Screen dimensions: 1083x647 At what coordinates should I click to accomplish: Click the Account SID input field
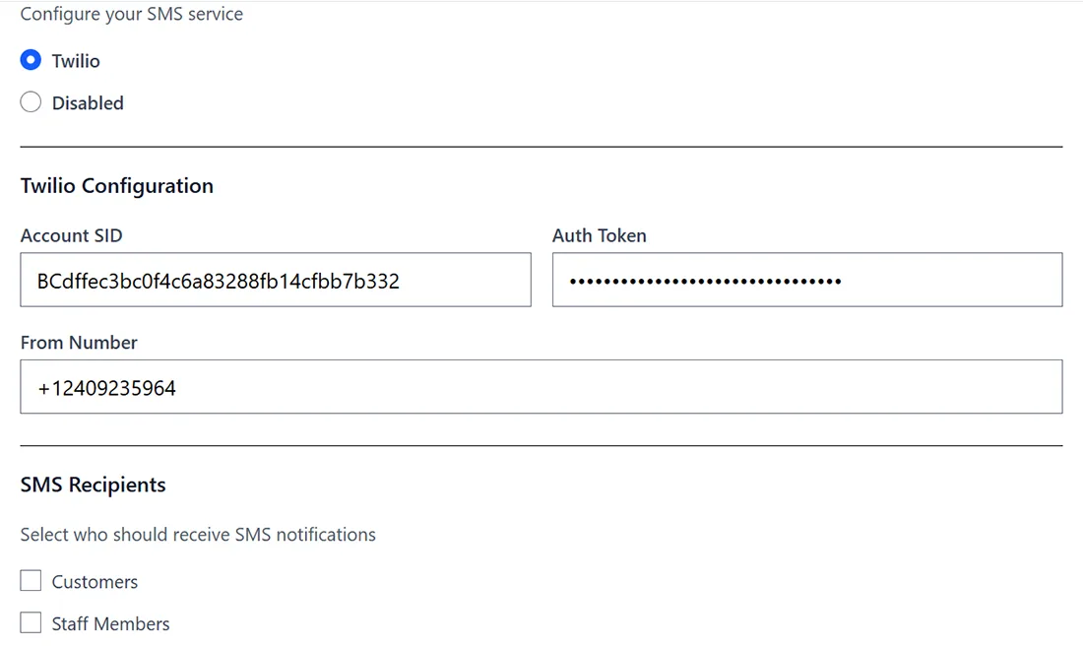276,280
